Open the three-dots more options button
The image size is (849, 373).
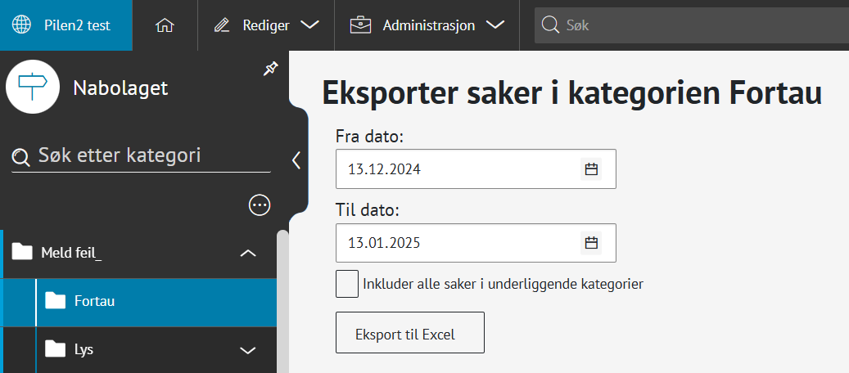tap(260, 205)
